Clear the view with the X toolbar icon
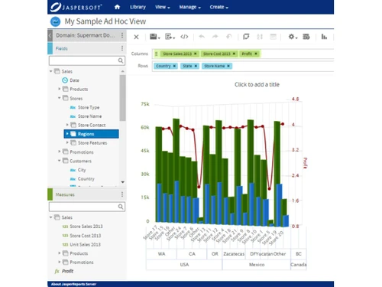The height and width of the screenshot is (287, 382). 136,37
